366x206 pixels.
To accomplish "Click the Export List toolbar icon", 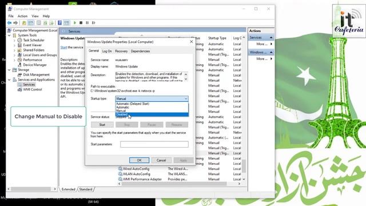I will [x=51, y=23].
